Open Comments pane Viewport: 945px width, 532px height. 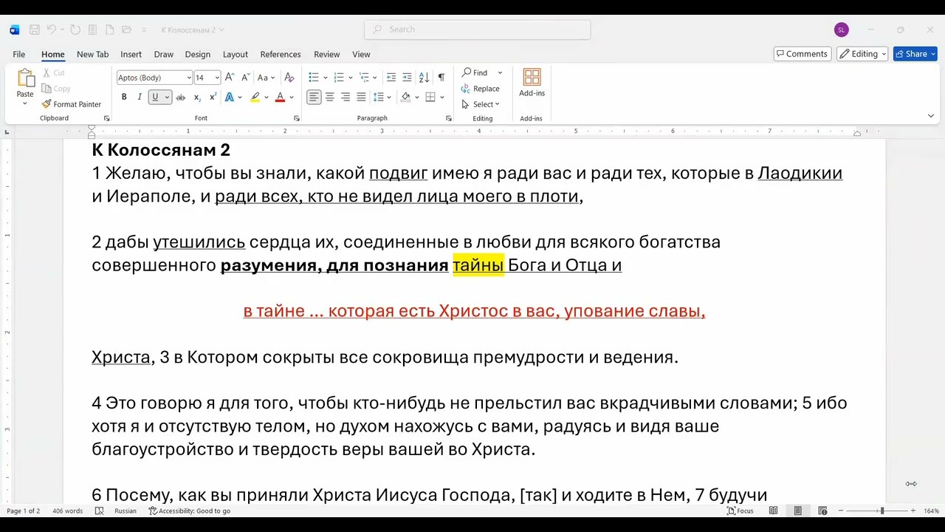pos(801,54)
